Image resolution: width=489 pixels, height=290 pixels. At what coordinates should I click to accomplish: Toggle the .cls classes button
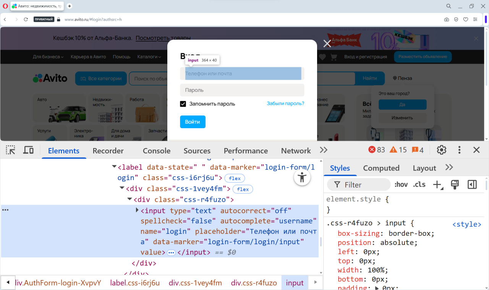(x=419, y=185)
